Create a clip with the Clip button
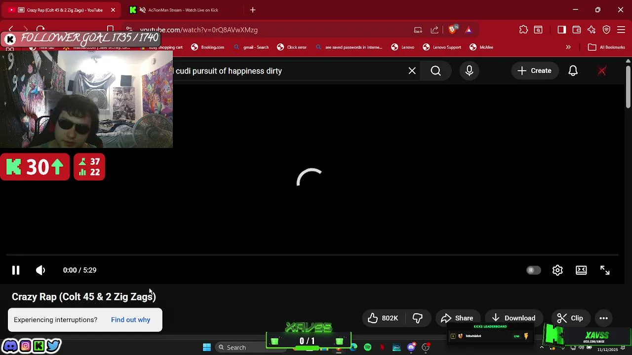The width and height of the screenshot is (632, 355). (x=570, y=318)
